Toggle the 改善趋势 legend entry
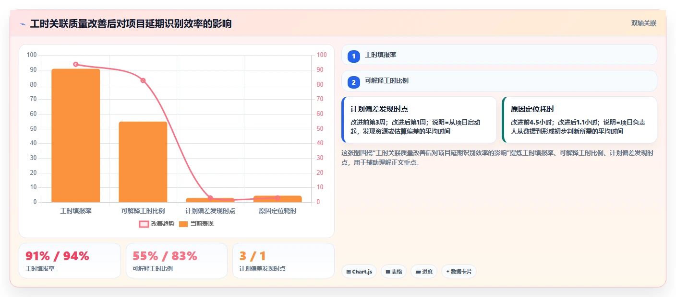 [157, 224]
